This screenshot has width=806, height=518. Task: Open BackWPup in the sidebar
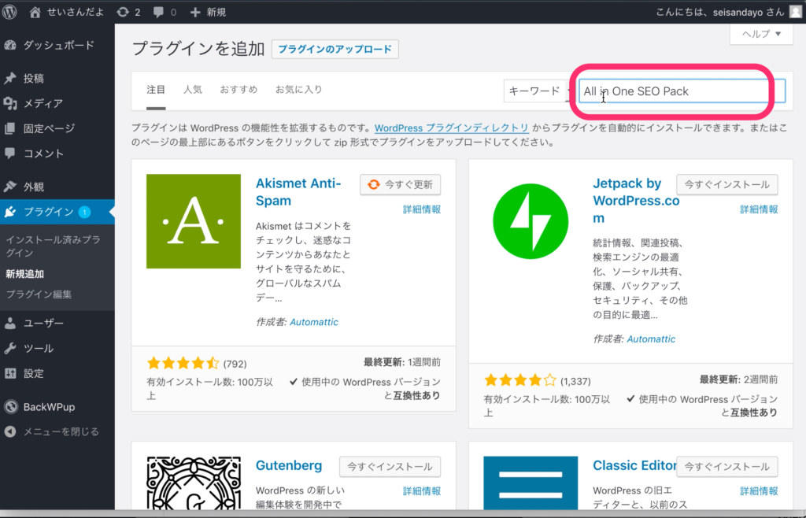[49, 407]
